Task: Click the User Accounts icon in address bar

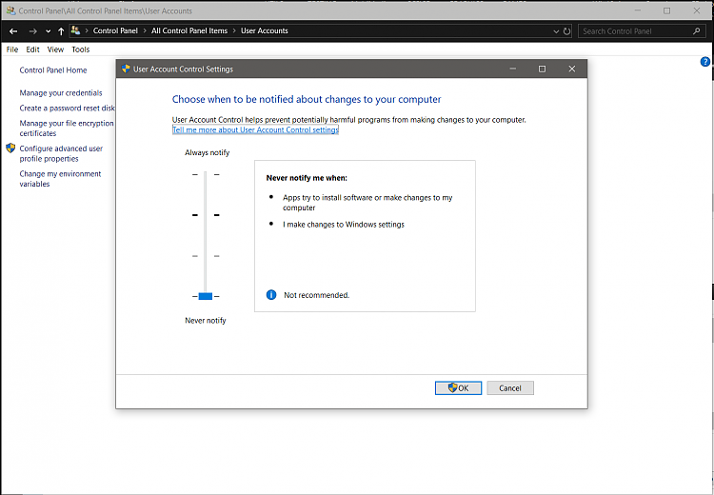Action: pos(75,30)
